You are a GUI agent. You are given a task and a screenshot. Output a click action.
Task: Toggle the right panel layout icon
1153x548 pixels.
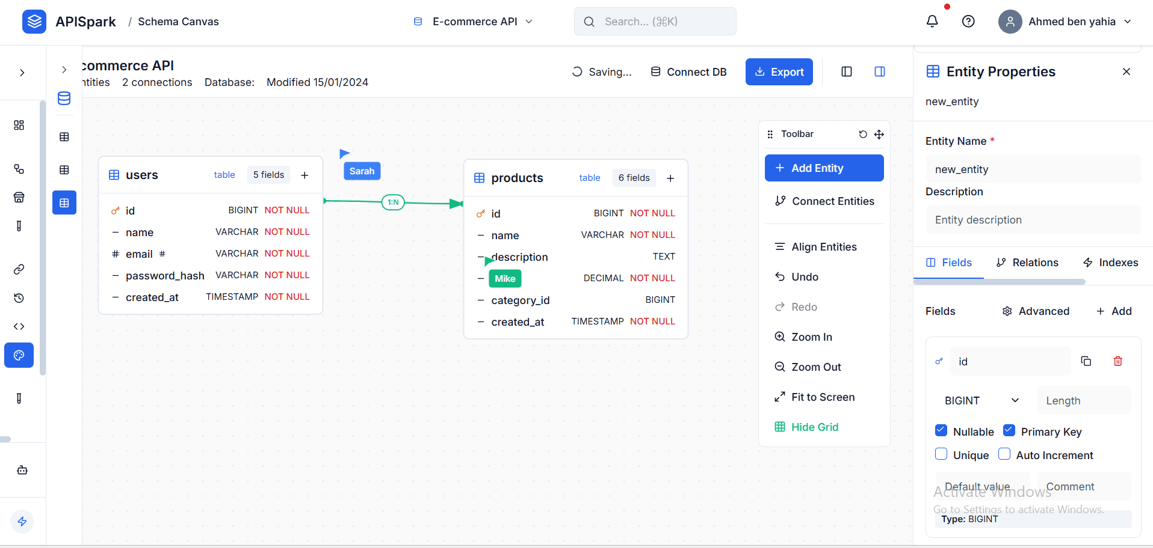click(x=880, y=72)
